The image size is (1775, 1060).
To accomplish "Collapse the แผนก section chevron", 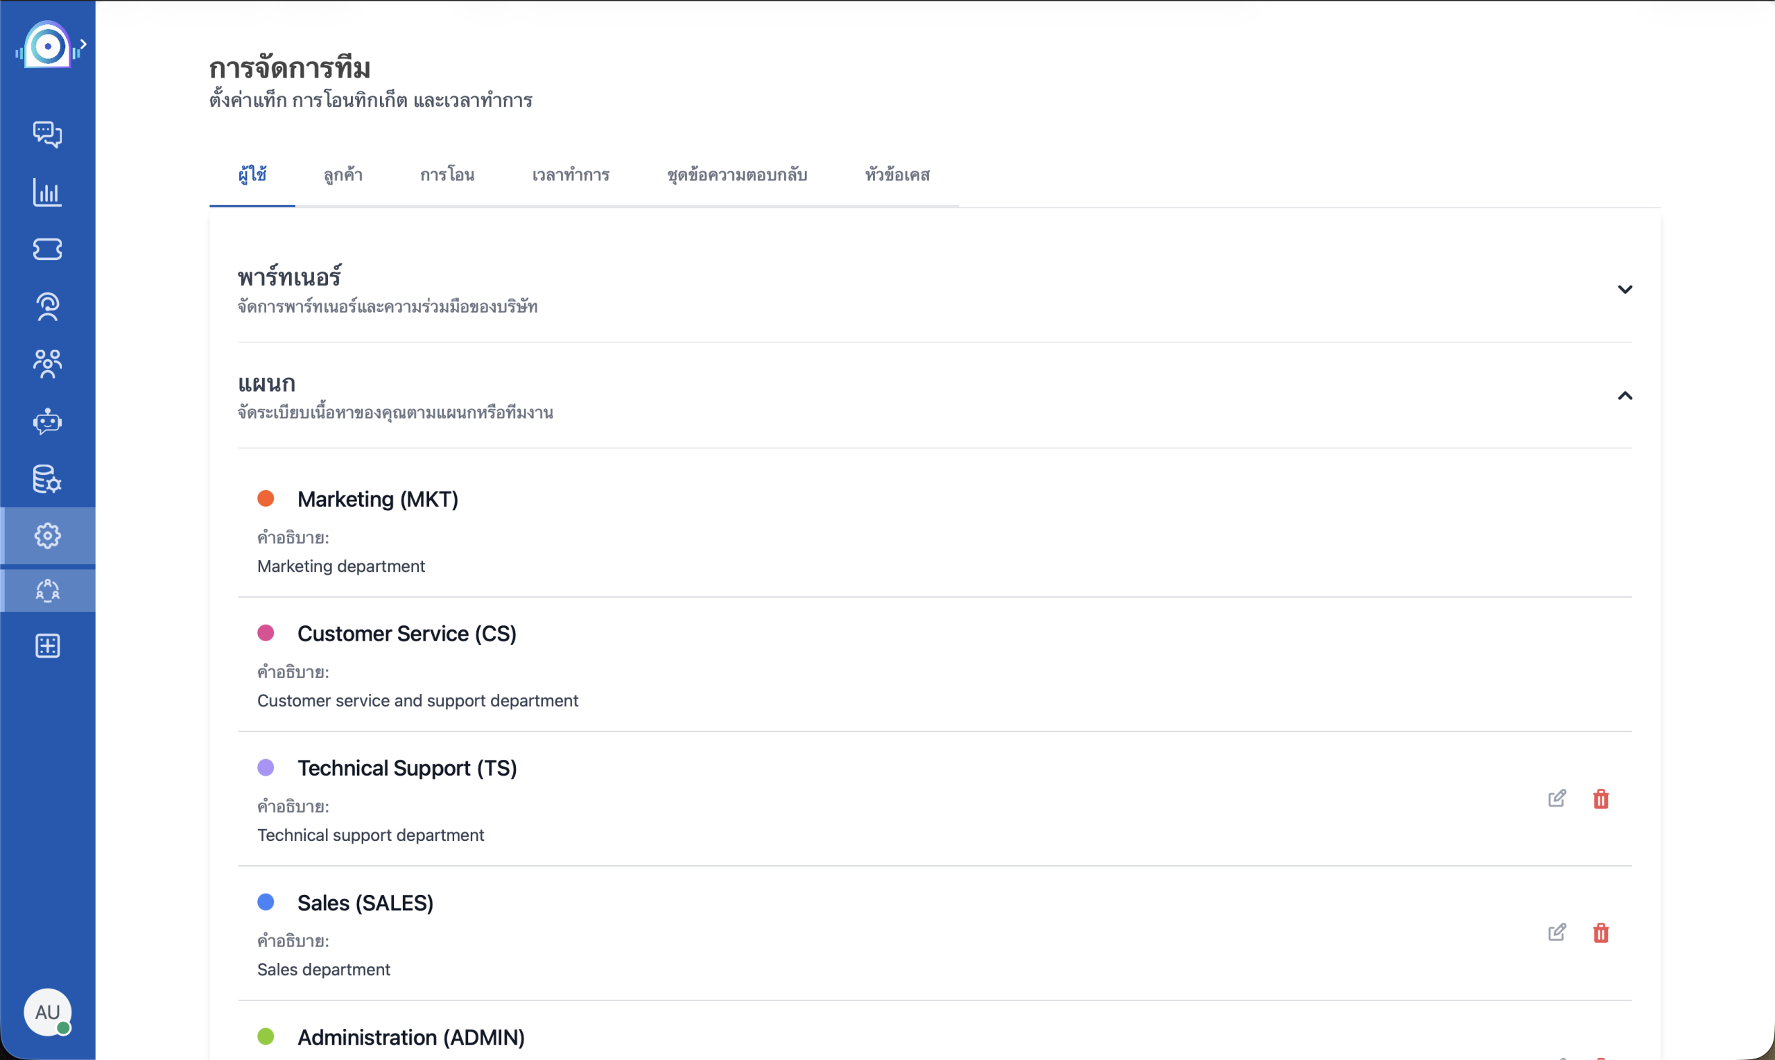I will click(1625, 396).
